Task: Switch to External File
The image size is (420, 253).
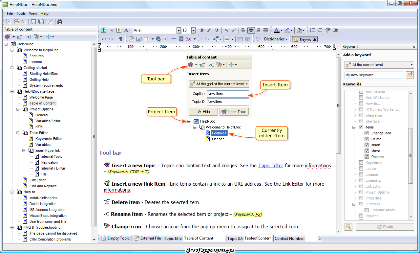Action: click(x=148, y=238)
